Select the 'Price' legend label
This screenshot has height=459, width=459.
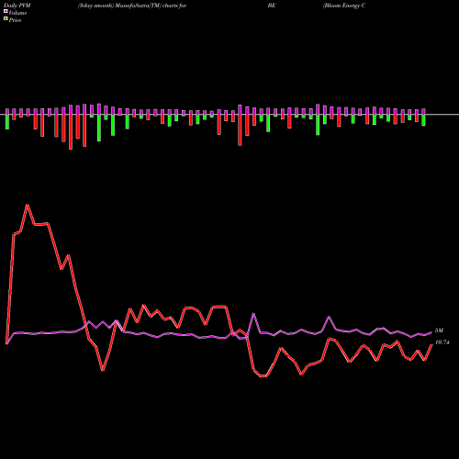[x=15, y=20]
